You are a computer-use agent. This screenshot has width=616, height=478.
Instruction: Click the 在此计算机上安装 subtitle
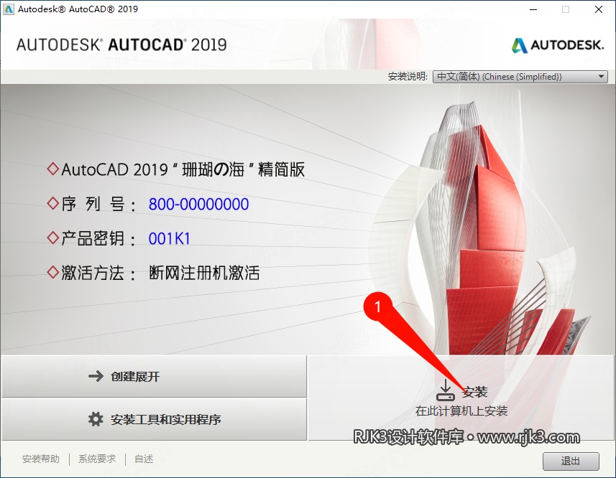click(461, 411)
